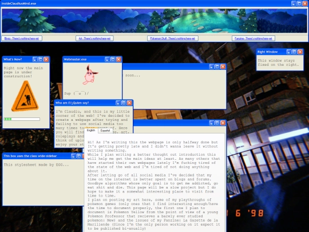This screenshot has height=232, width=309.
Task: Click 'This window stays fixed on the right.' text
Action: (x=278, y=62)
